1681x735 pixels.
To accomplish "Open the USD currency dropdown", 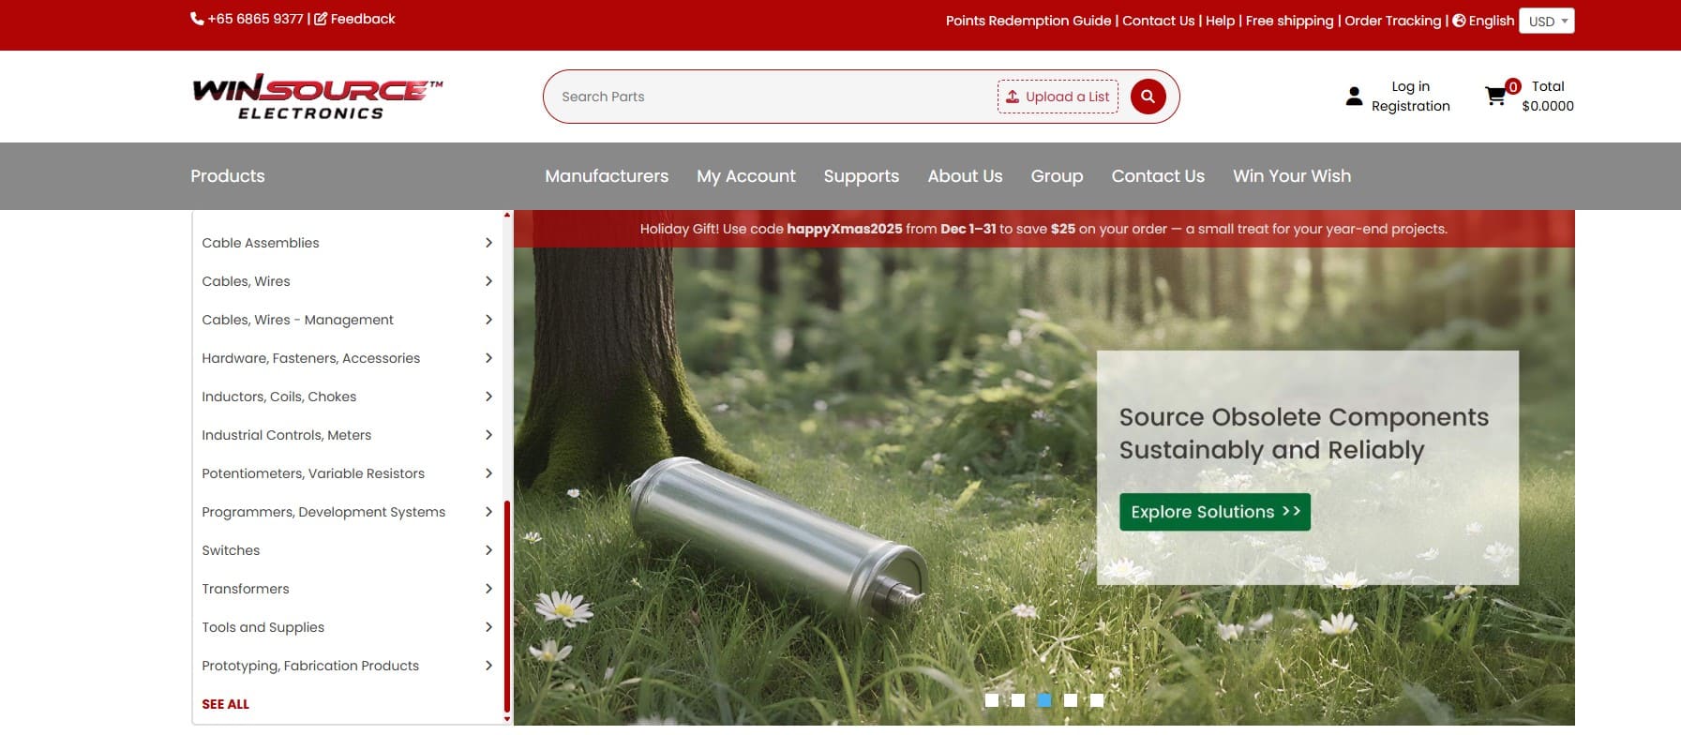I will [1549, 21].
